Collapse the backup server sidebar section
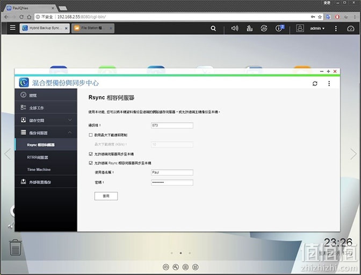The image size is (361, 275). [46, 132]
